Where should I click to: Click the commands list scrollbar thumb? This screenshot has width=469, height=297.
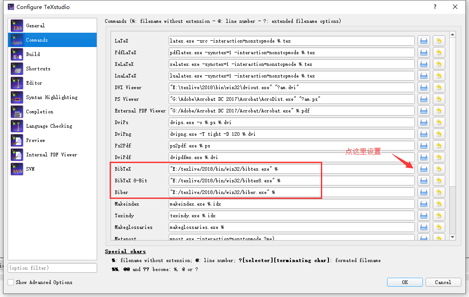point(452,112)
